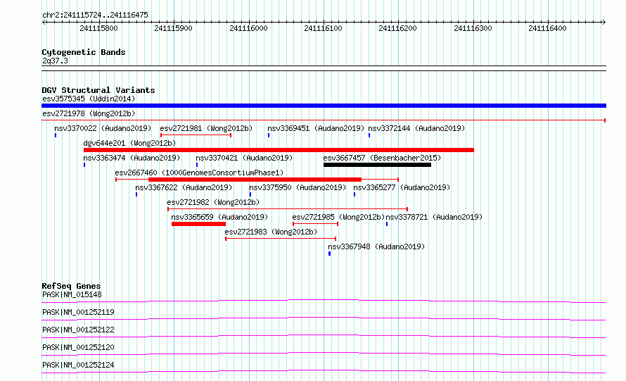Viewport: 626px width, 381px height.
Task: Select esv2667460 thick red variant bar
Action: (255, 180)
